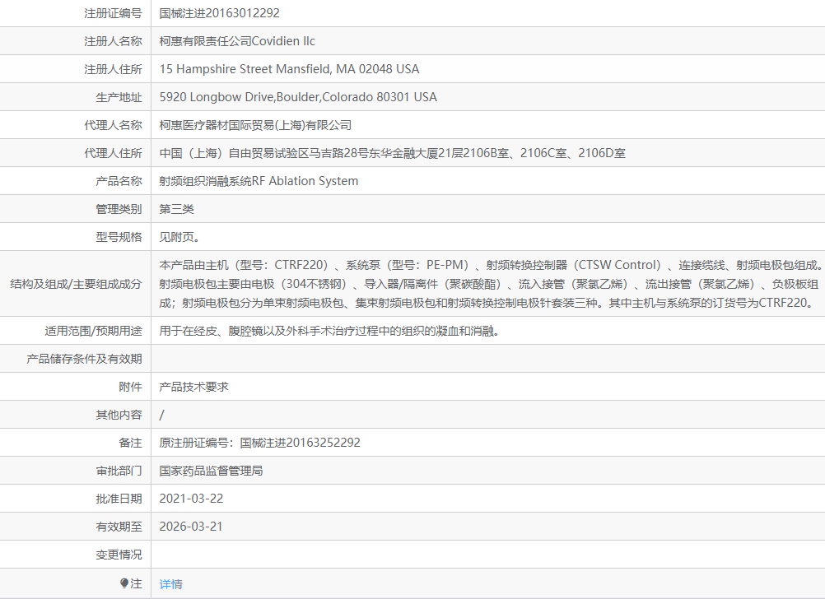Click the Covidien llc company name cell
Screen dimensions: 825x599
(x=239, y=41)
